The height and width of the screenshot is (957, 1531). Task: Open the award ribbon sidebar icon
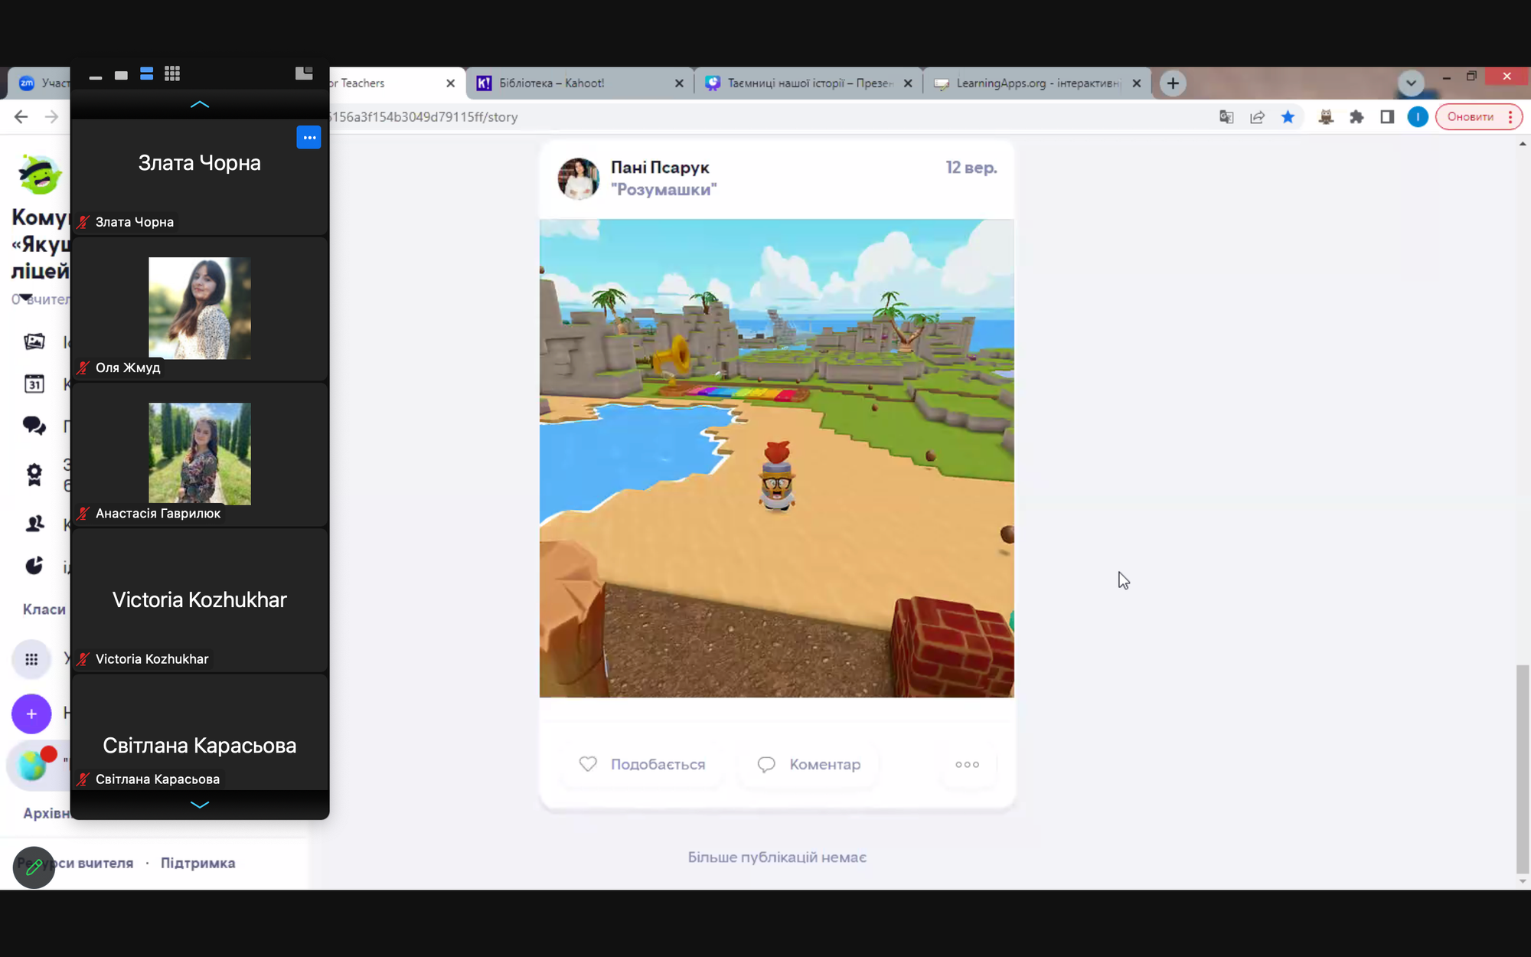click(x=34, y=475)
